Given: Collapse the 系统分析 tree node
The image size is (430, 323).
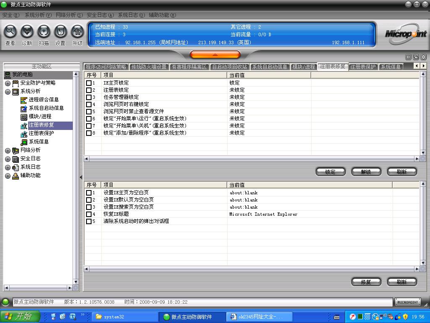Looking at the screenshot, I should click(x=8, y=92).
